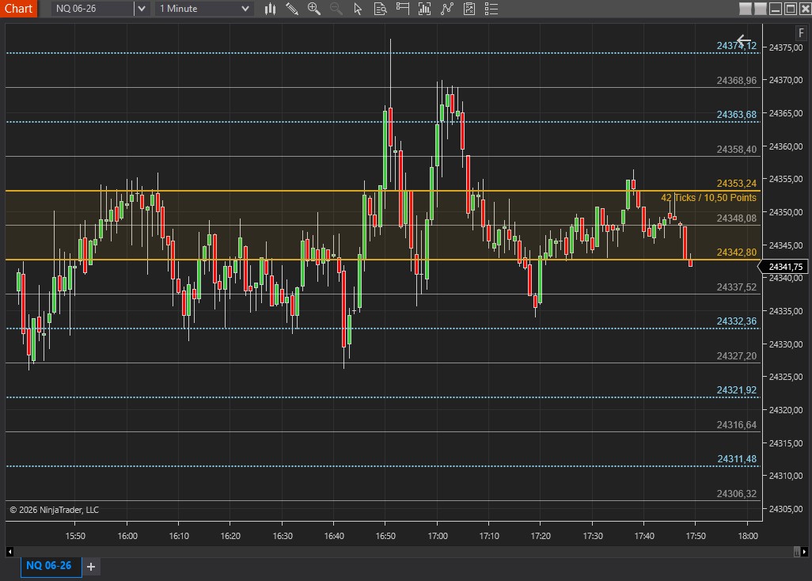Click the horizontal scrollbar track below chart
This screenshot has width=812, height=581.
(x=396, y=551)
